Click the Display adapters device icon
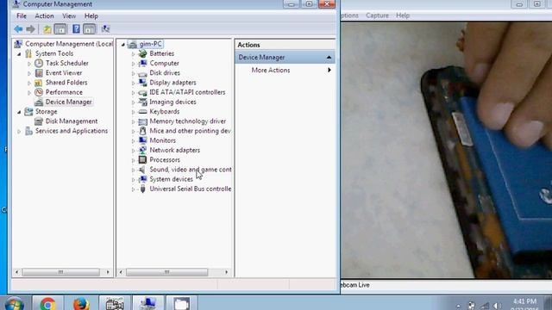 142,83
